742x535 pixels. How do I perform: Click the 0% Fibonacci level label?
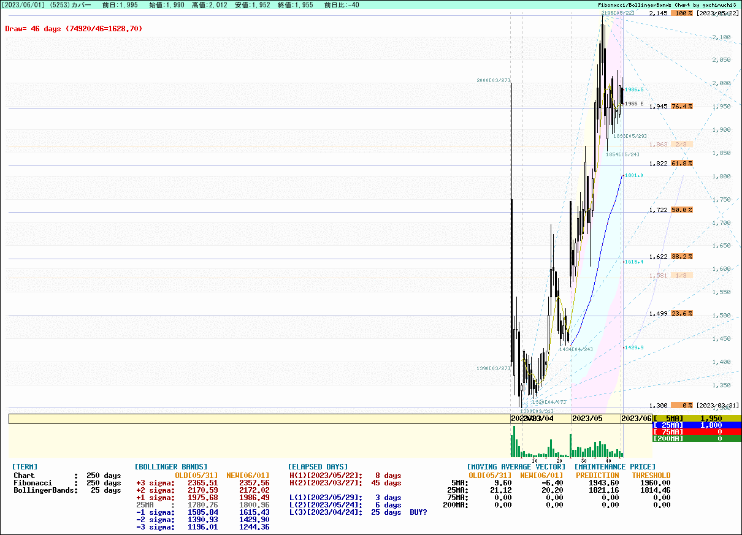(x=681, y=405)
